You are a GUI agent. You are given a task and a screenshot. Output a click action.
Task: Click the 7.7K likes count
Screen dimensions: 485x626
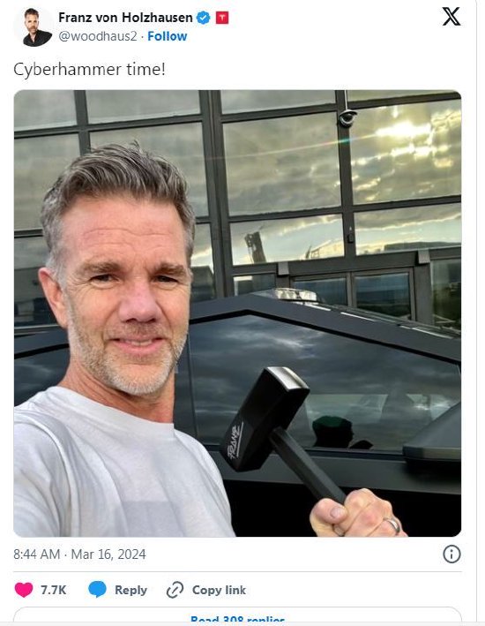54,590
